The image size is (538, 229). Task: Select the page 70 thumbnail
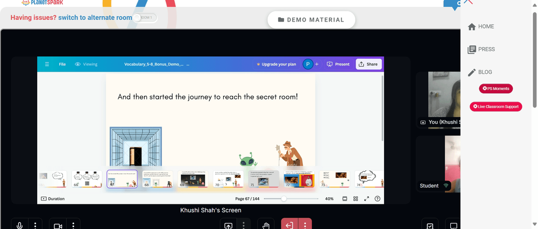(x=228, y=179)
